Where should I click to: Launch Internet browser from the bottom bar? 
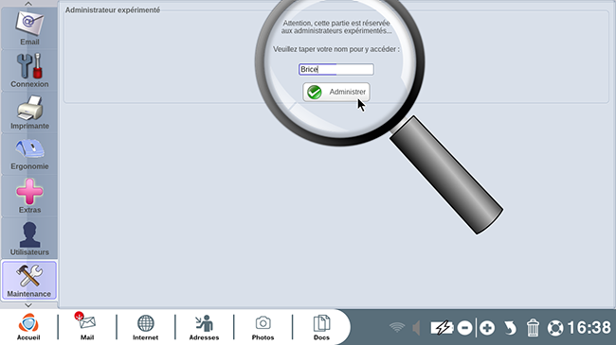pos(145,327)
